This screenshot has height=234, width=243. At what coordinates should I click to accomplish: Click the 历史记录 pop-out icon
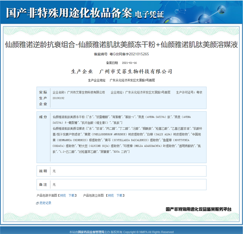[x=37, y=203]
